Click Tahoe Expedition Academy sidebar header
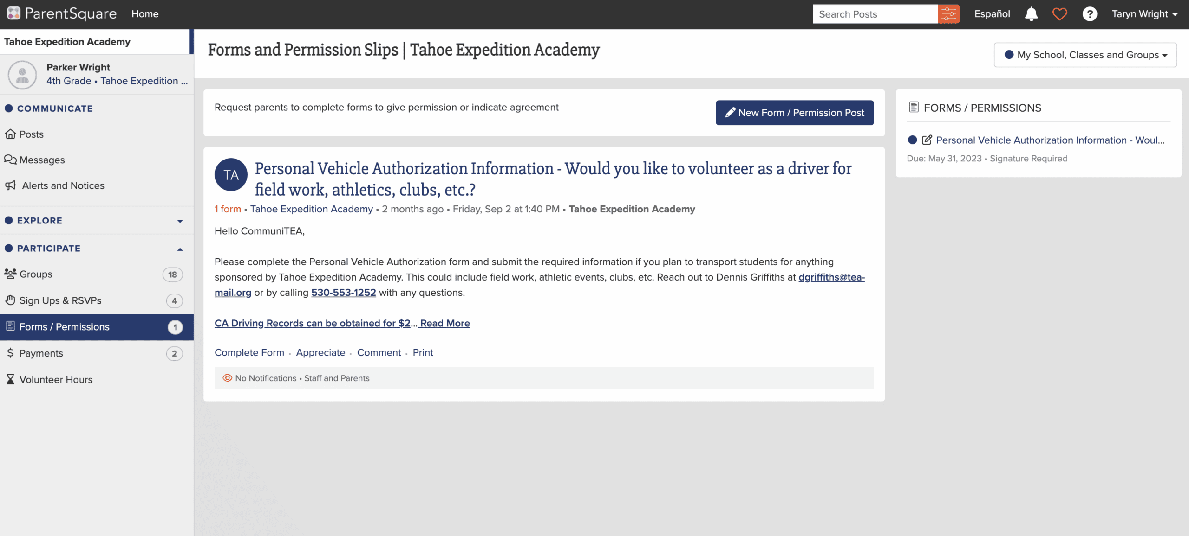 [67, 42]
